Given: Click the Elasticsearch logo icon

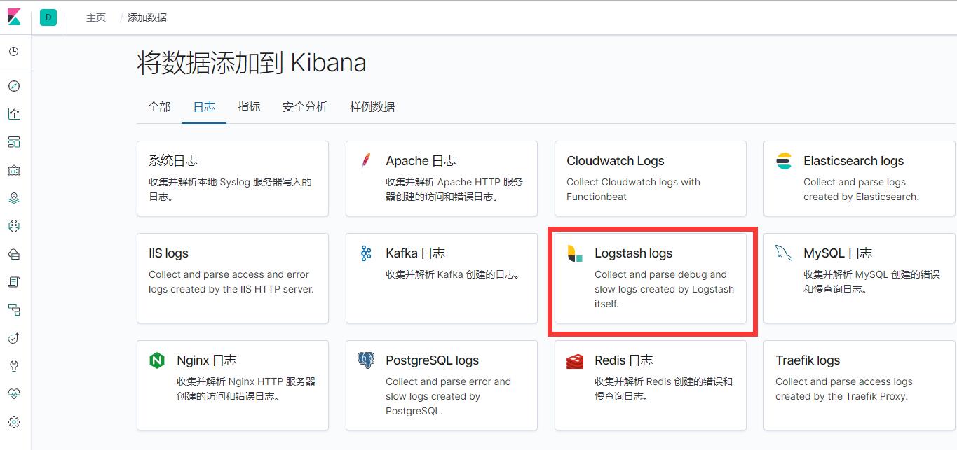Looking at the screenshot, I should (x=784, y=161).
